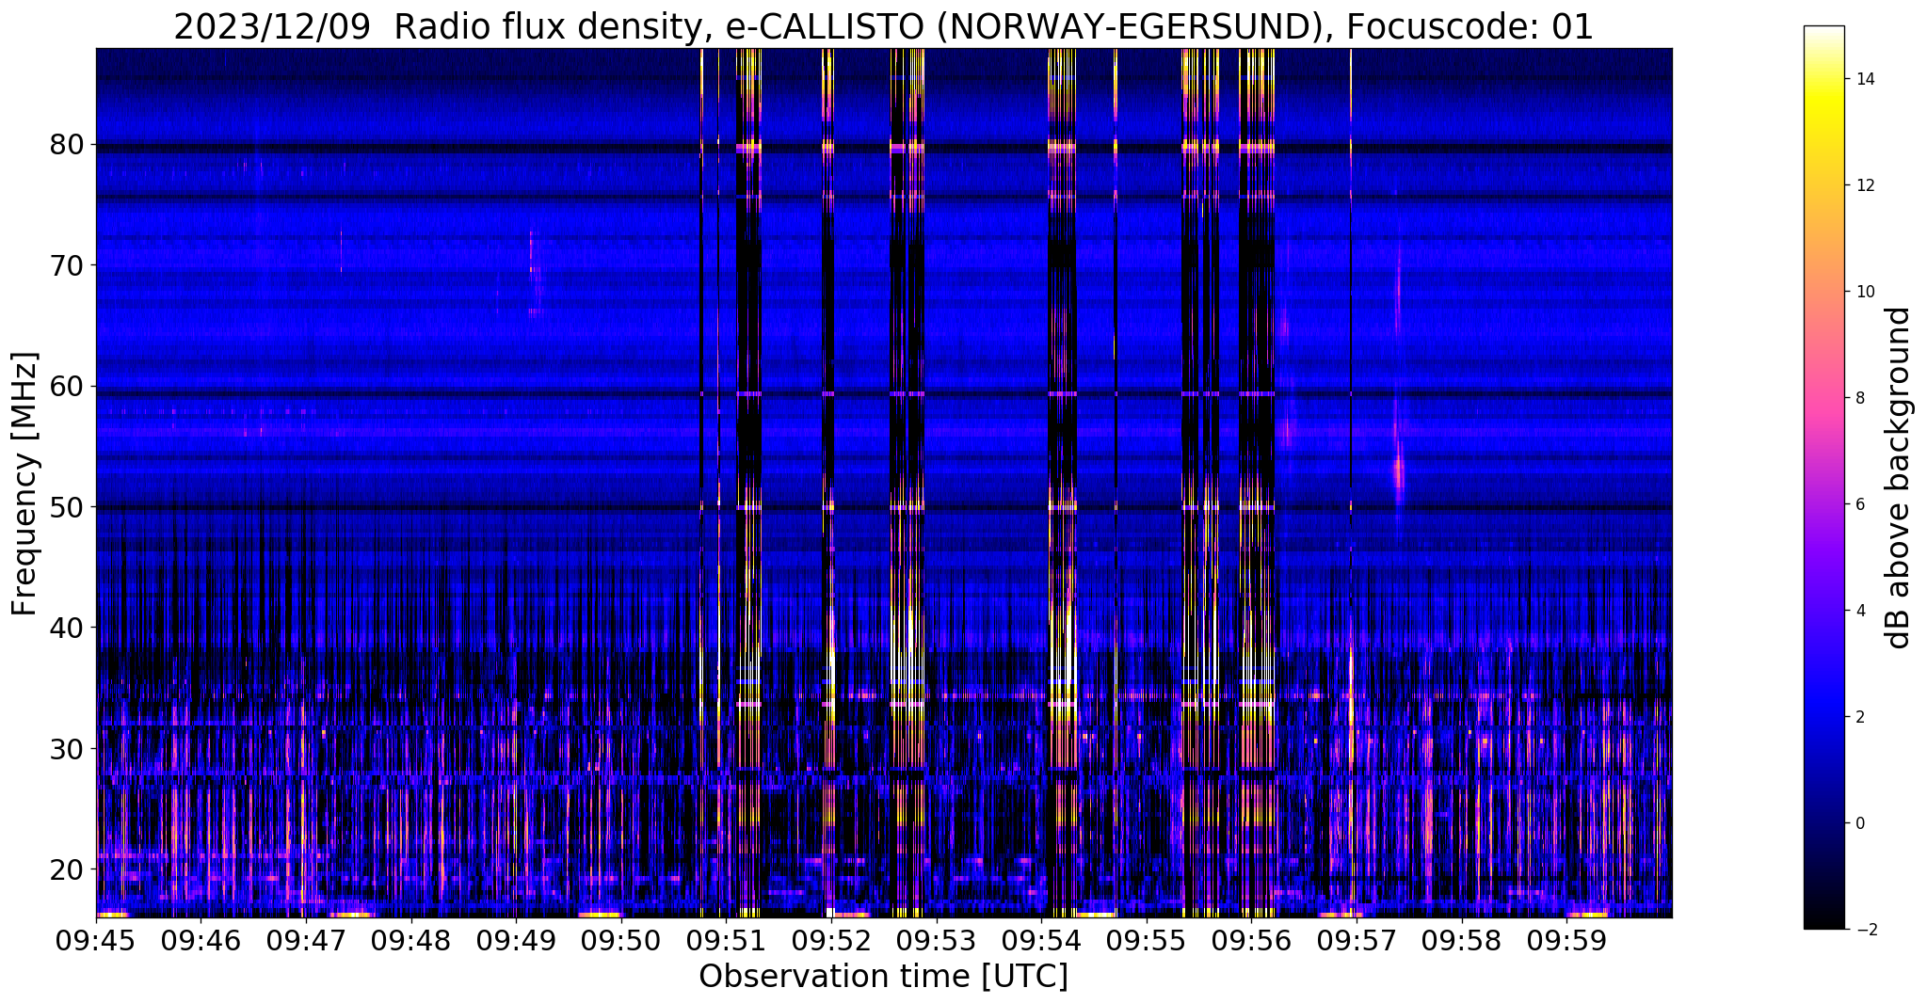Screen dimensions: 1927x1004
Task: Click the 30 MHz frequency tick label
Action: 67,748
